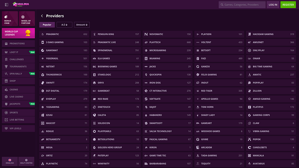Open the Malina Casino logo homepage

[21, 4]
